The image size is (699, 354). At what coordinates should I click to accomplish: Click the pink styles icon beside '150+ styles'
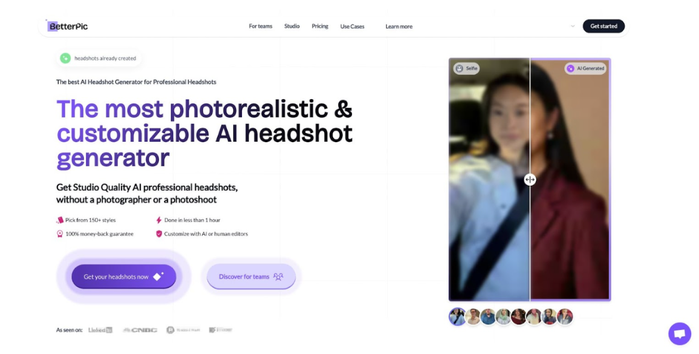coord(59,220)
